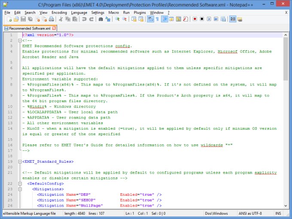
Task: Click the Document Map toolbar icon
Action: tap(178, 19)
